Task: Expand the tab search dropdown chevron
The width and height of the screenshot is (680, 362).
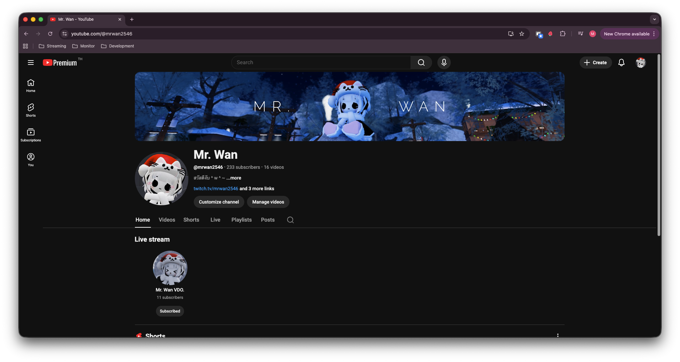Action: [654, 19]
